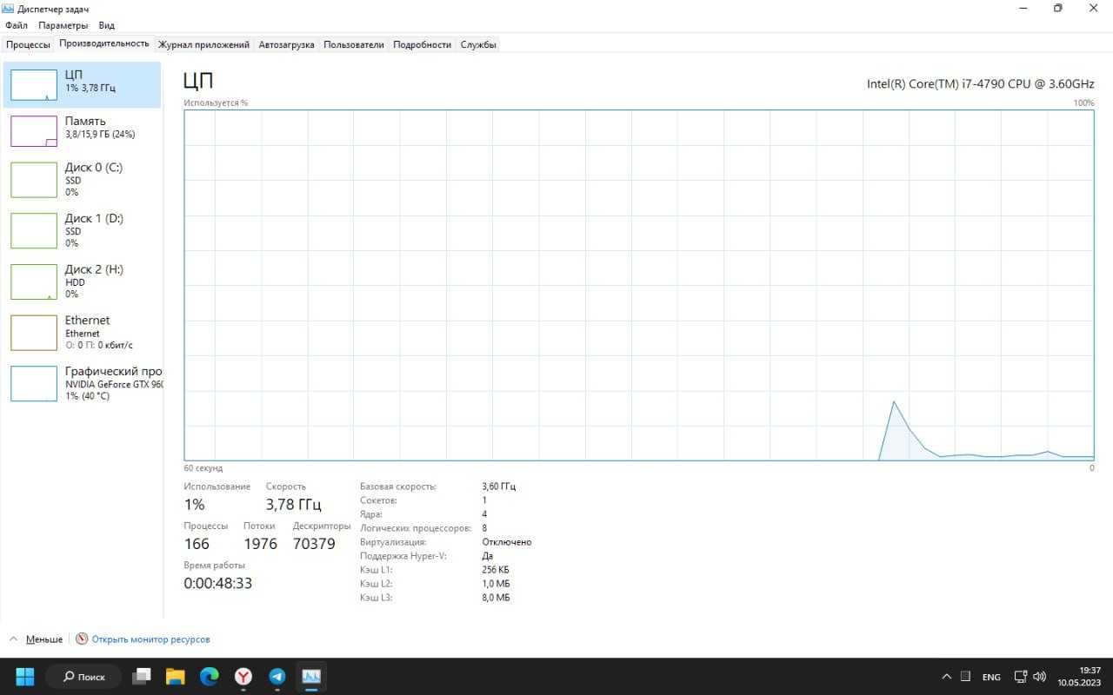The width and height of the screenshot is (1113, 695).
Task: Open the Вид menu
Action: pos(106,25)
